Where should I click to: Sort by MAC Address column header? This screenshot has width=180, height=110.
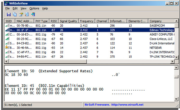(25, 21)
